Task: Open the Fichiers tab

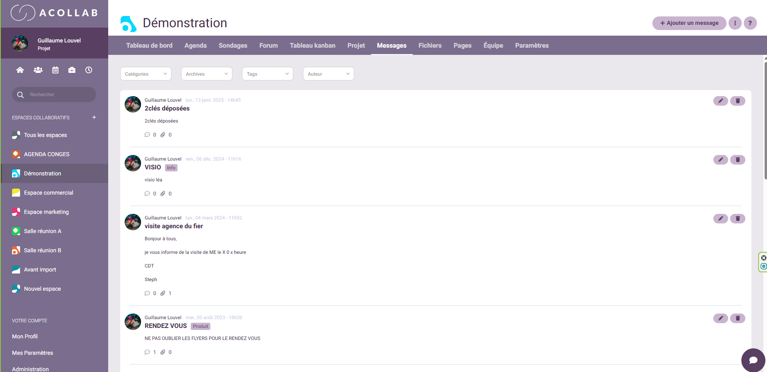Action: (430, 46)
